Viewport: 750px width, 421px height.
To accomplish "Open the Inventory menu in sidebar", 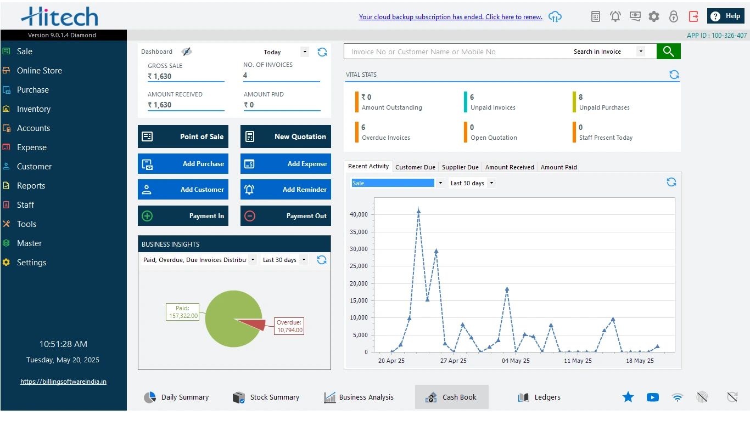I will coord(33,109).
